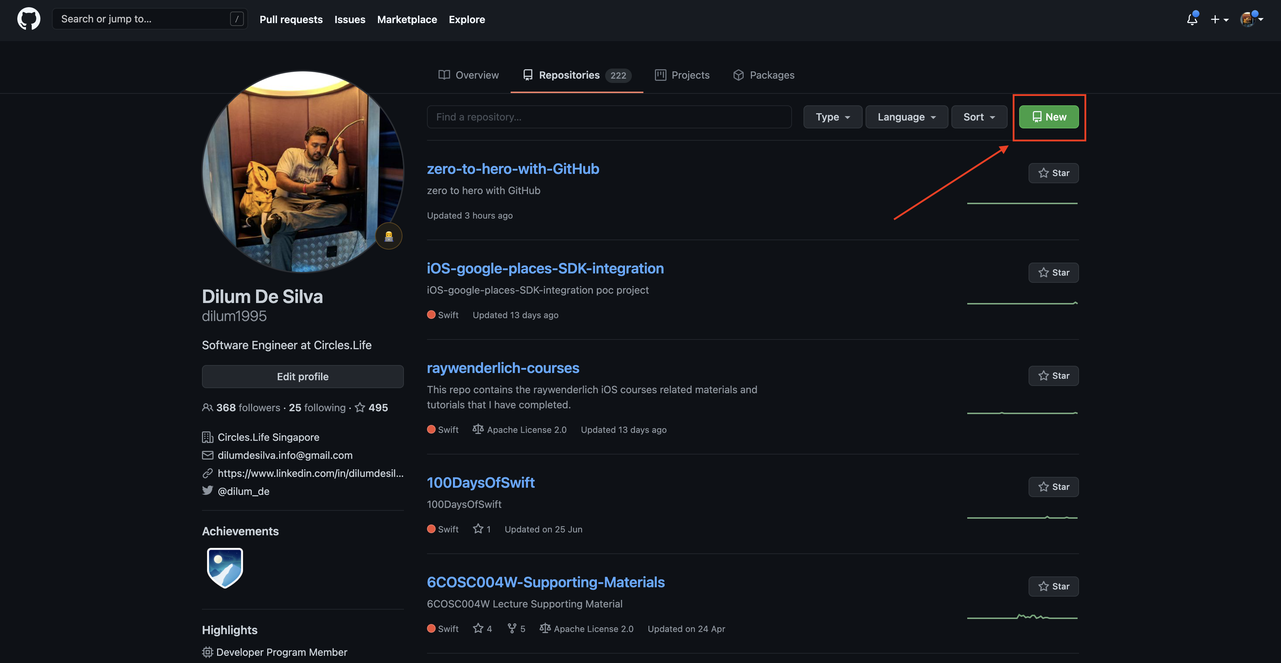
Task: Star the raywenderlich-courses repository
Action: point(1053,376)
